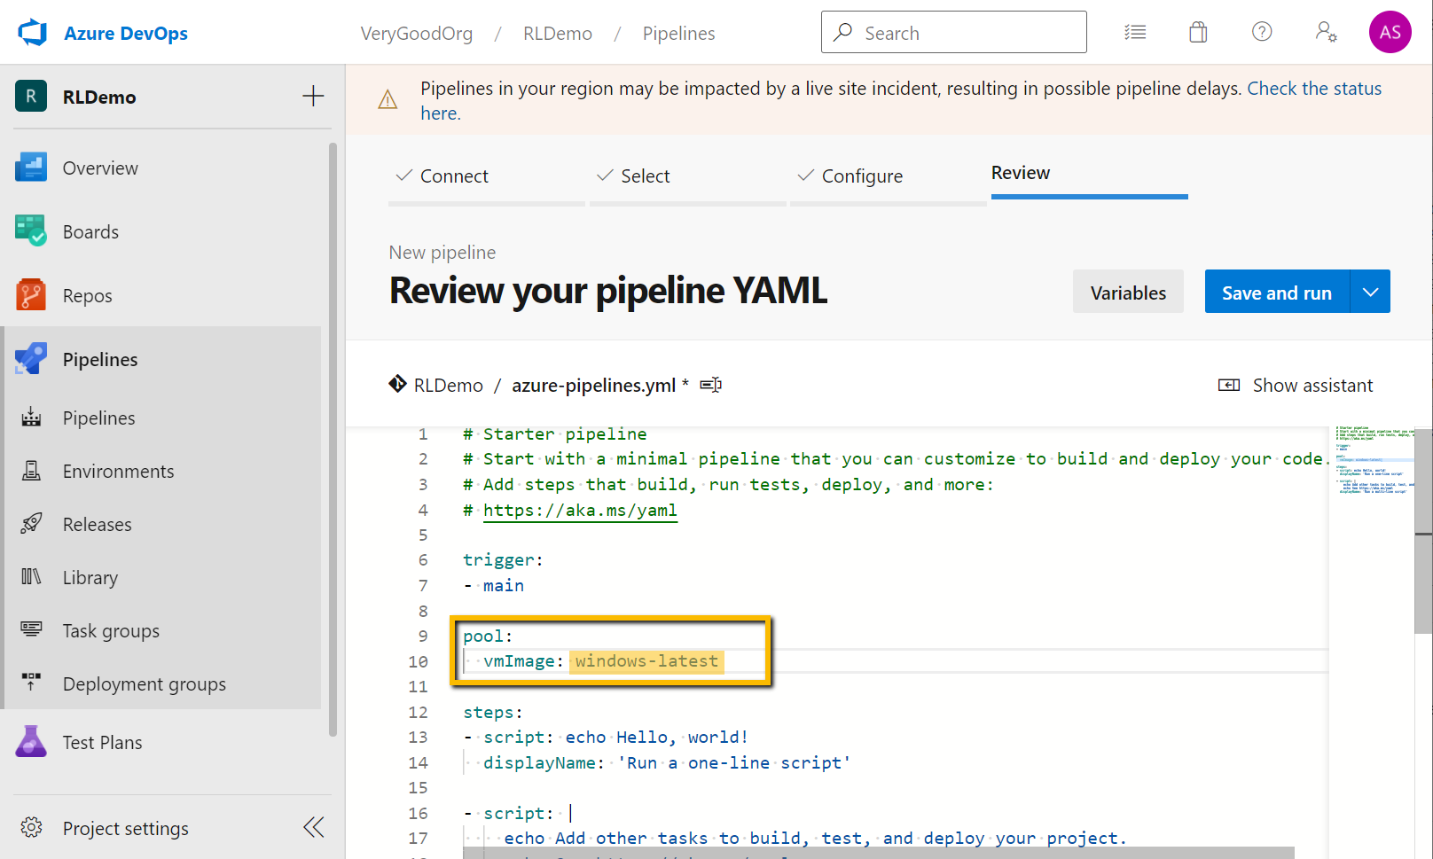Collapse the sidebar with double chevron
Viewport: 1433px width, 859px height.
coord(313,827)
